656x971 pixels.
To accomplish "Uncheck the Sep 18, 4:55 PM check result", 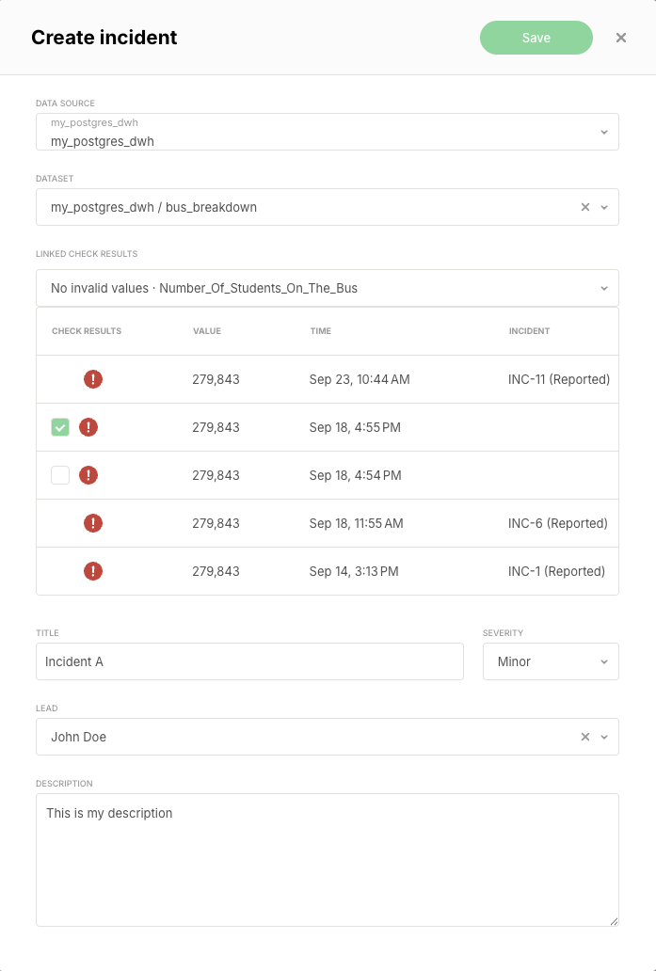I will (x=60, y=427).
